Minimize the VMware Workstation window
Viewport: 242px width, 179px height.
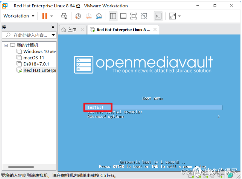tap(198, 6)
